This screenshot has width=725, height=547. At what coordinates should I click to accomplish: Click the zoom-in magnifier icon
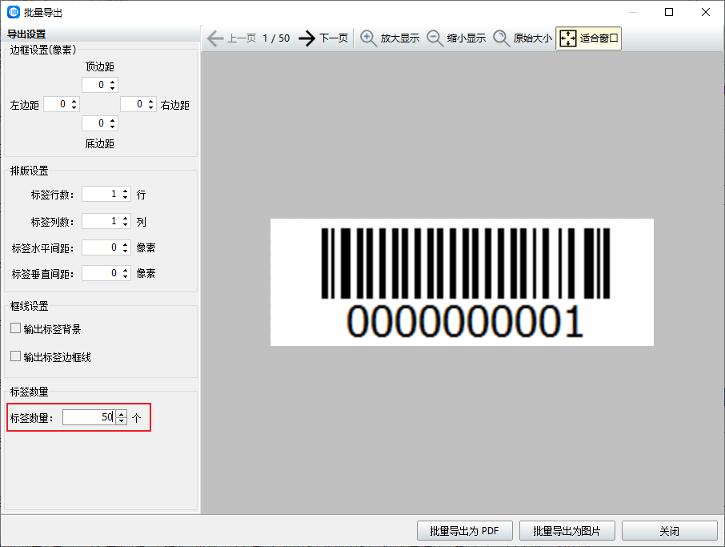pos(368,38)
